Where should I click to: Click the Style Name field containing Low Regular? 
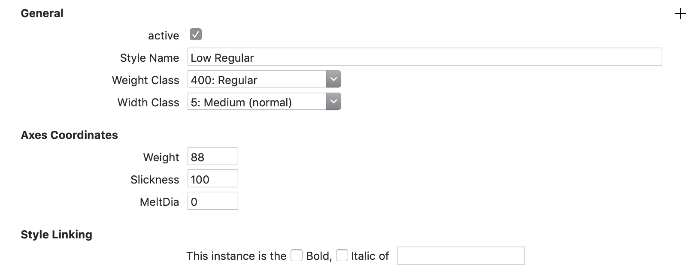click(x=424, y=57)
